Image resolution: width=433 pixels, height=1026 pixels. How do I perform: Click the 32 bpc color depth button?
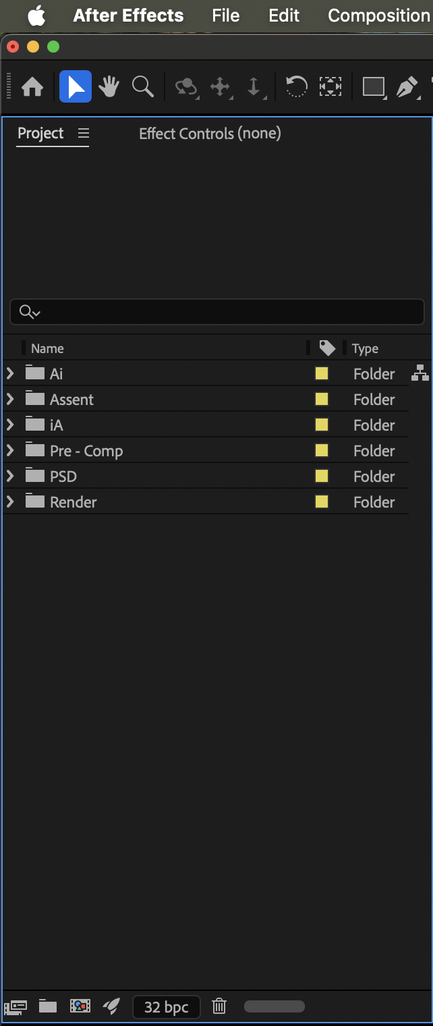coord(166,1007)
